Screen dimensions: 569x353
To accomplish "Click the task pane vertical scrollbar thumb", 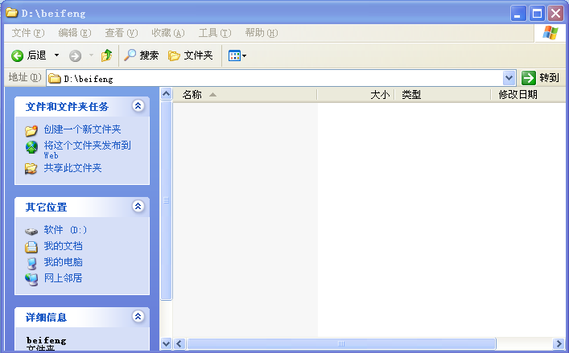I will [167, 200].
